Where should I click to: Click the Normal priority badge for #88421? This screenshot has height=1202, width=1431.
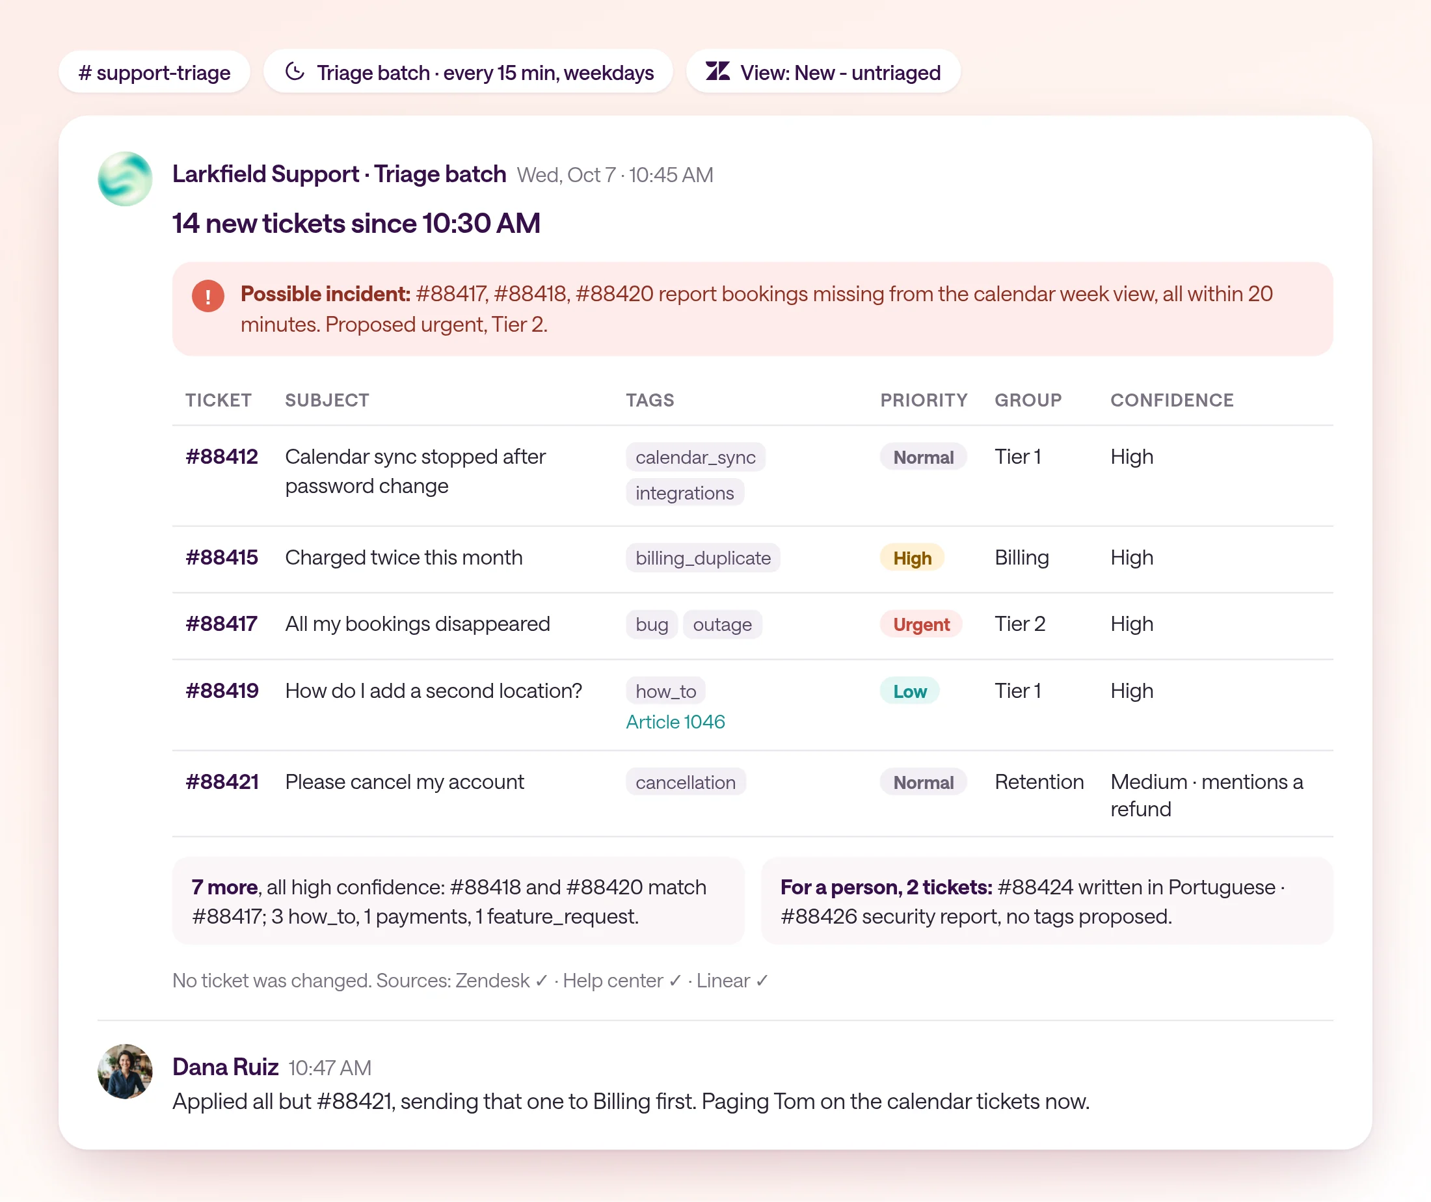point(922,782)
